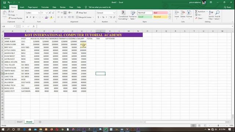Copy the selection with Copy icon
The width and height of the screenshot is (235, 132).
tap(9, 15)
